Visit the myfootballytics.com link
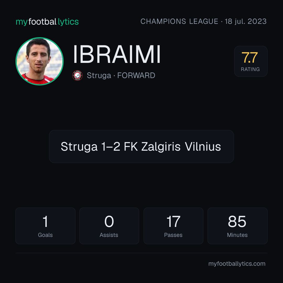Viewport: 283px width, 283px height. coord(237,264)
